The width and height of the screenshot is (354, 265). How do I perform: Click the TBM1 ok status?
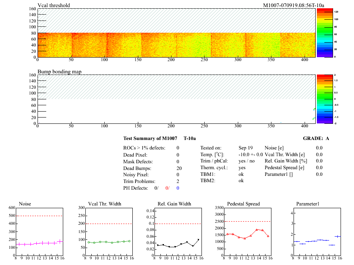click(x=241, y=174)
